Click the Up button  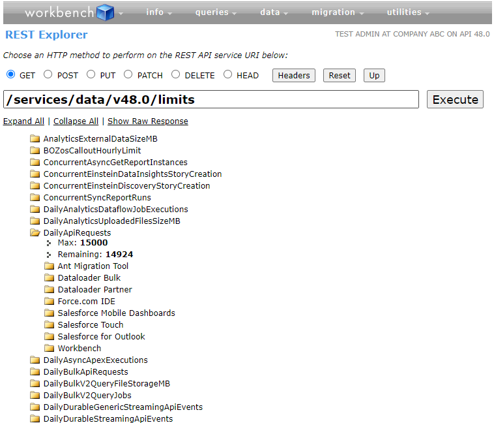click(x=374, y=76)
